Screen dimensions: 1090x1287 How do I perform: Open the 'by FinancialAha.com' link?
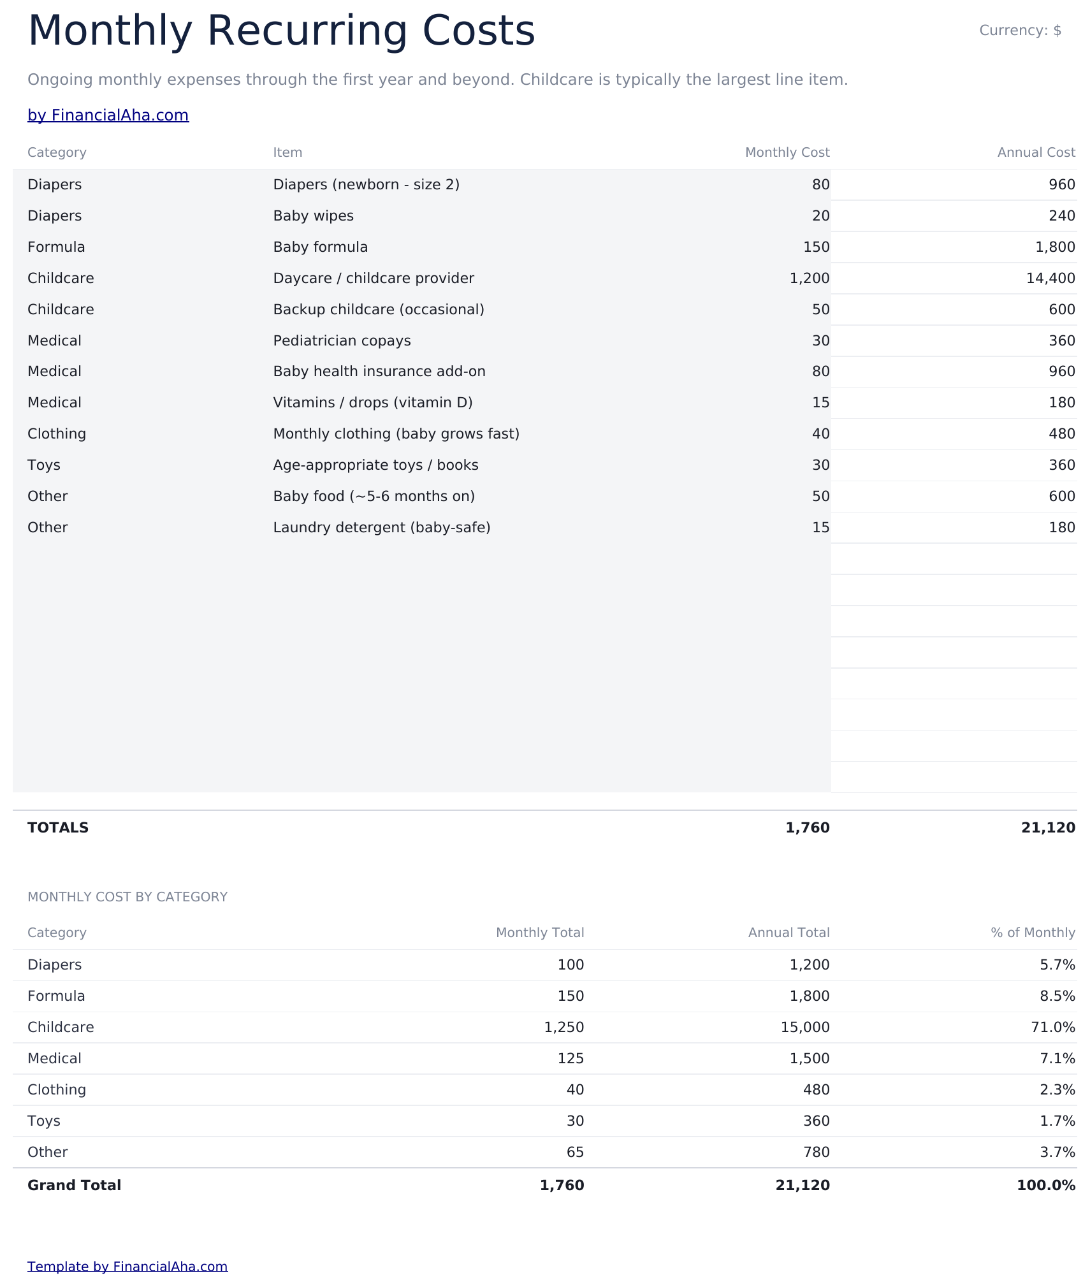[108, 115]
